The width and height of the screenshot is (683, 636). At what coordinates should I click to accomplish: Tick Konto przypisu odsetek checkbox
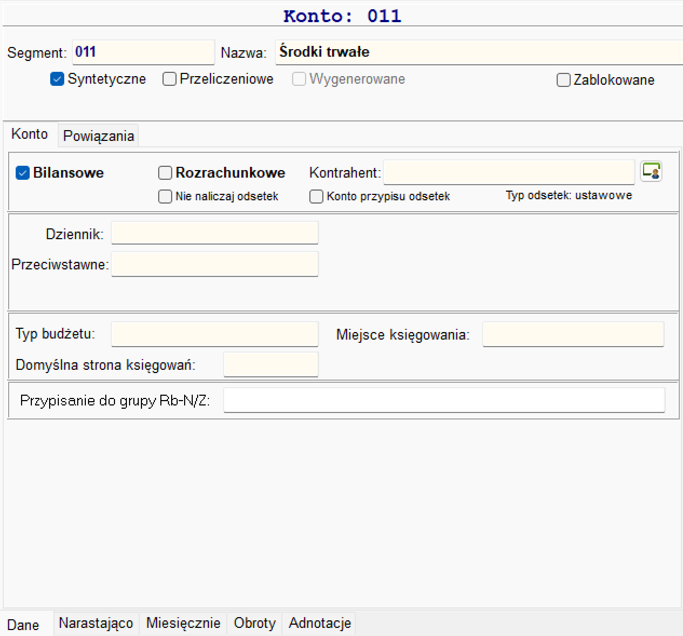click(316, 197)
